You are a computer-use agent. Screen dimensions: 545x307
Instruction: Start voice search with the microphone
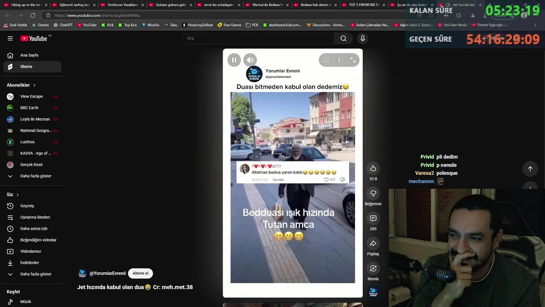(363, 38)
